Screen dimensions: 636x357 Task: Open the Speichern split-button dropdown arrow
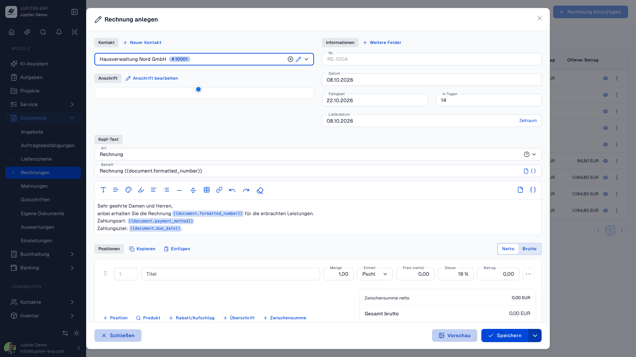[x=535, y=336]
